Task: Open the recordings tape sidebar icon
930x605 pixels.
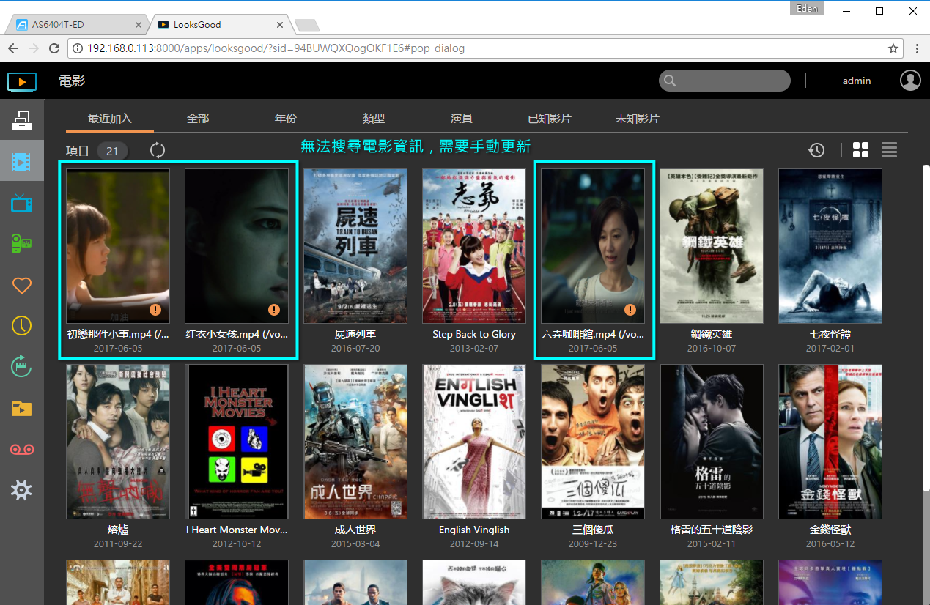Action: point(21,449)
